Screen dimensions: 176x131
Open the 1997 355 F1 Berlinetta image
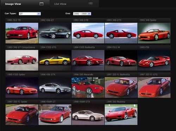121,87
